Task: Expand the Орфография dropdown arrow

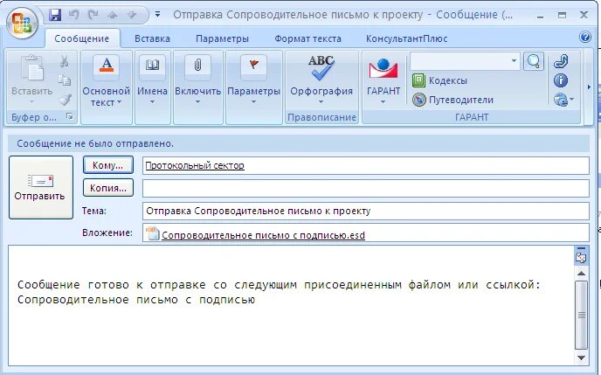Action: pyautogui.click(x=321, y=102)
